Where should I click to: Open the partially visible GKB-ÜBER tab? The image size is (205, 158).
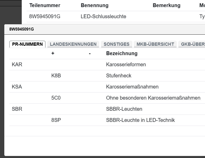(192, 44)
